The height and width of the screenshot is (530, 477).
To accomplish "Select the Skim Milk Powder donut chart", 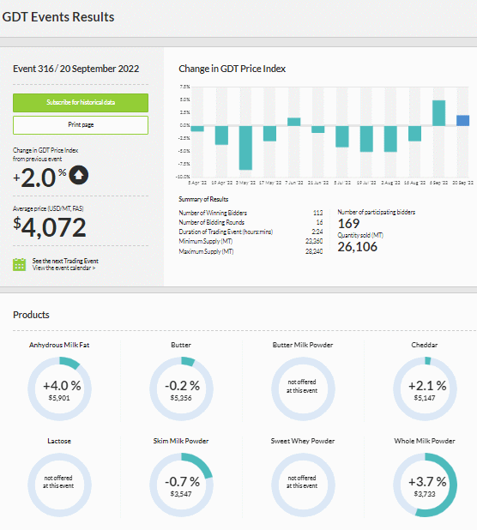I will point(181,485).
